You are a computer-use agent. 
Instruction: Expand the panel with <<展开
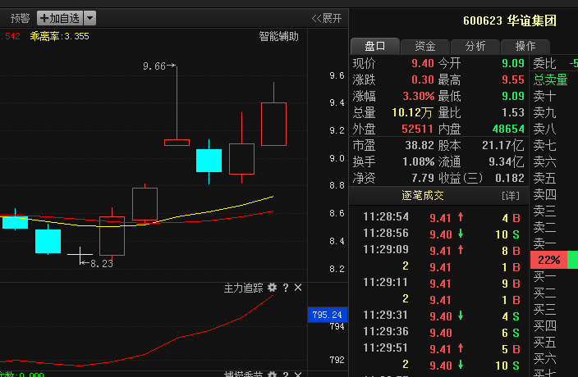[327, 18]
